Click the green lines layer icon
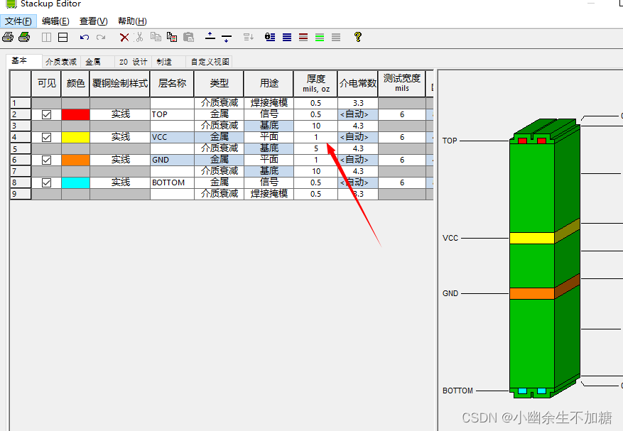 coord(320,38)
